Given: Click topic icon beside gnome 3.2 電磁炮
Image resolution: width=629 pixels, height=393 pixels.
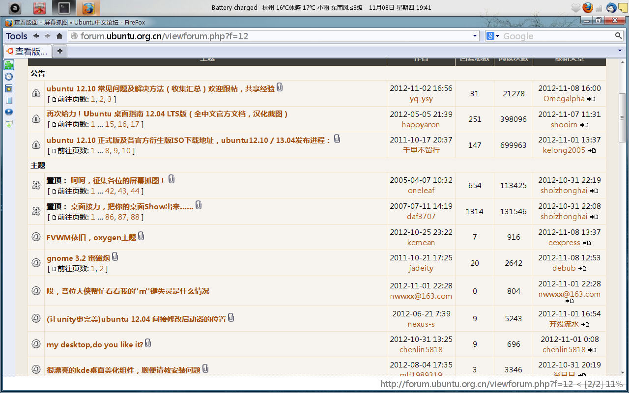Looking at the screenshot, I should pyautogui.click(x=36, y=263).
